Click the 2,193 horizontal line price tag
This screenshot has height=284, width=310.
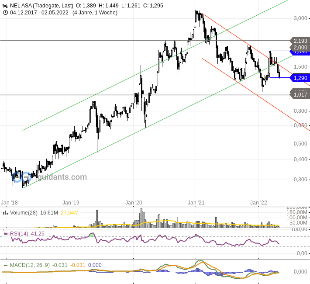[x=300, y=41]
